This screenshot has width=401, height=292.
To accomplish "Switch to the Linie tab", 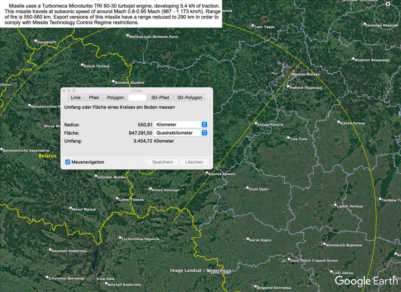I will [76, 97].
